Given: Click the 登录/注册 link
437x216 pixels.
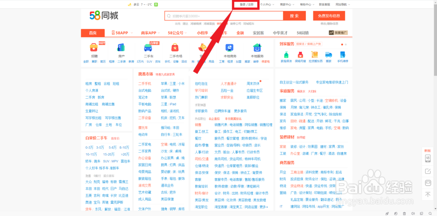Looking at the screenshot, I should (x=246, y=4).
